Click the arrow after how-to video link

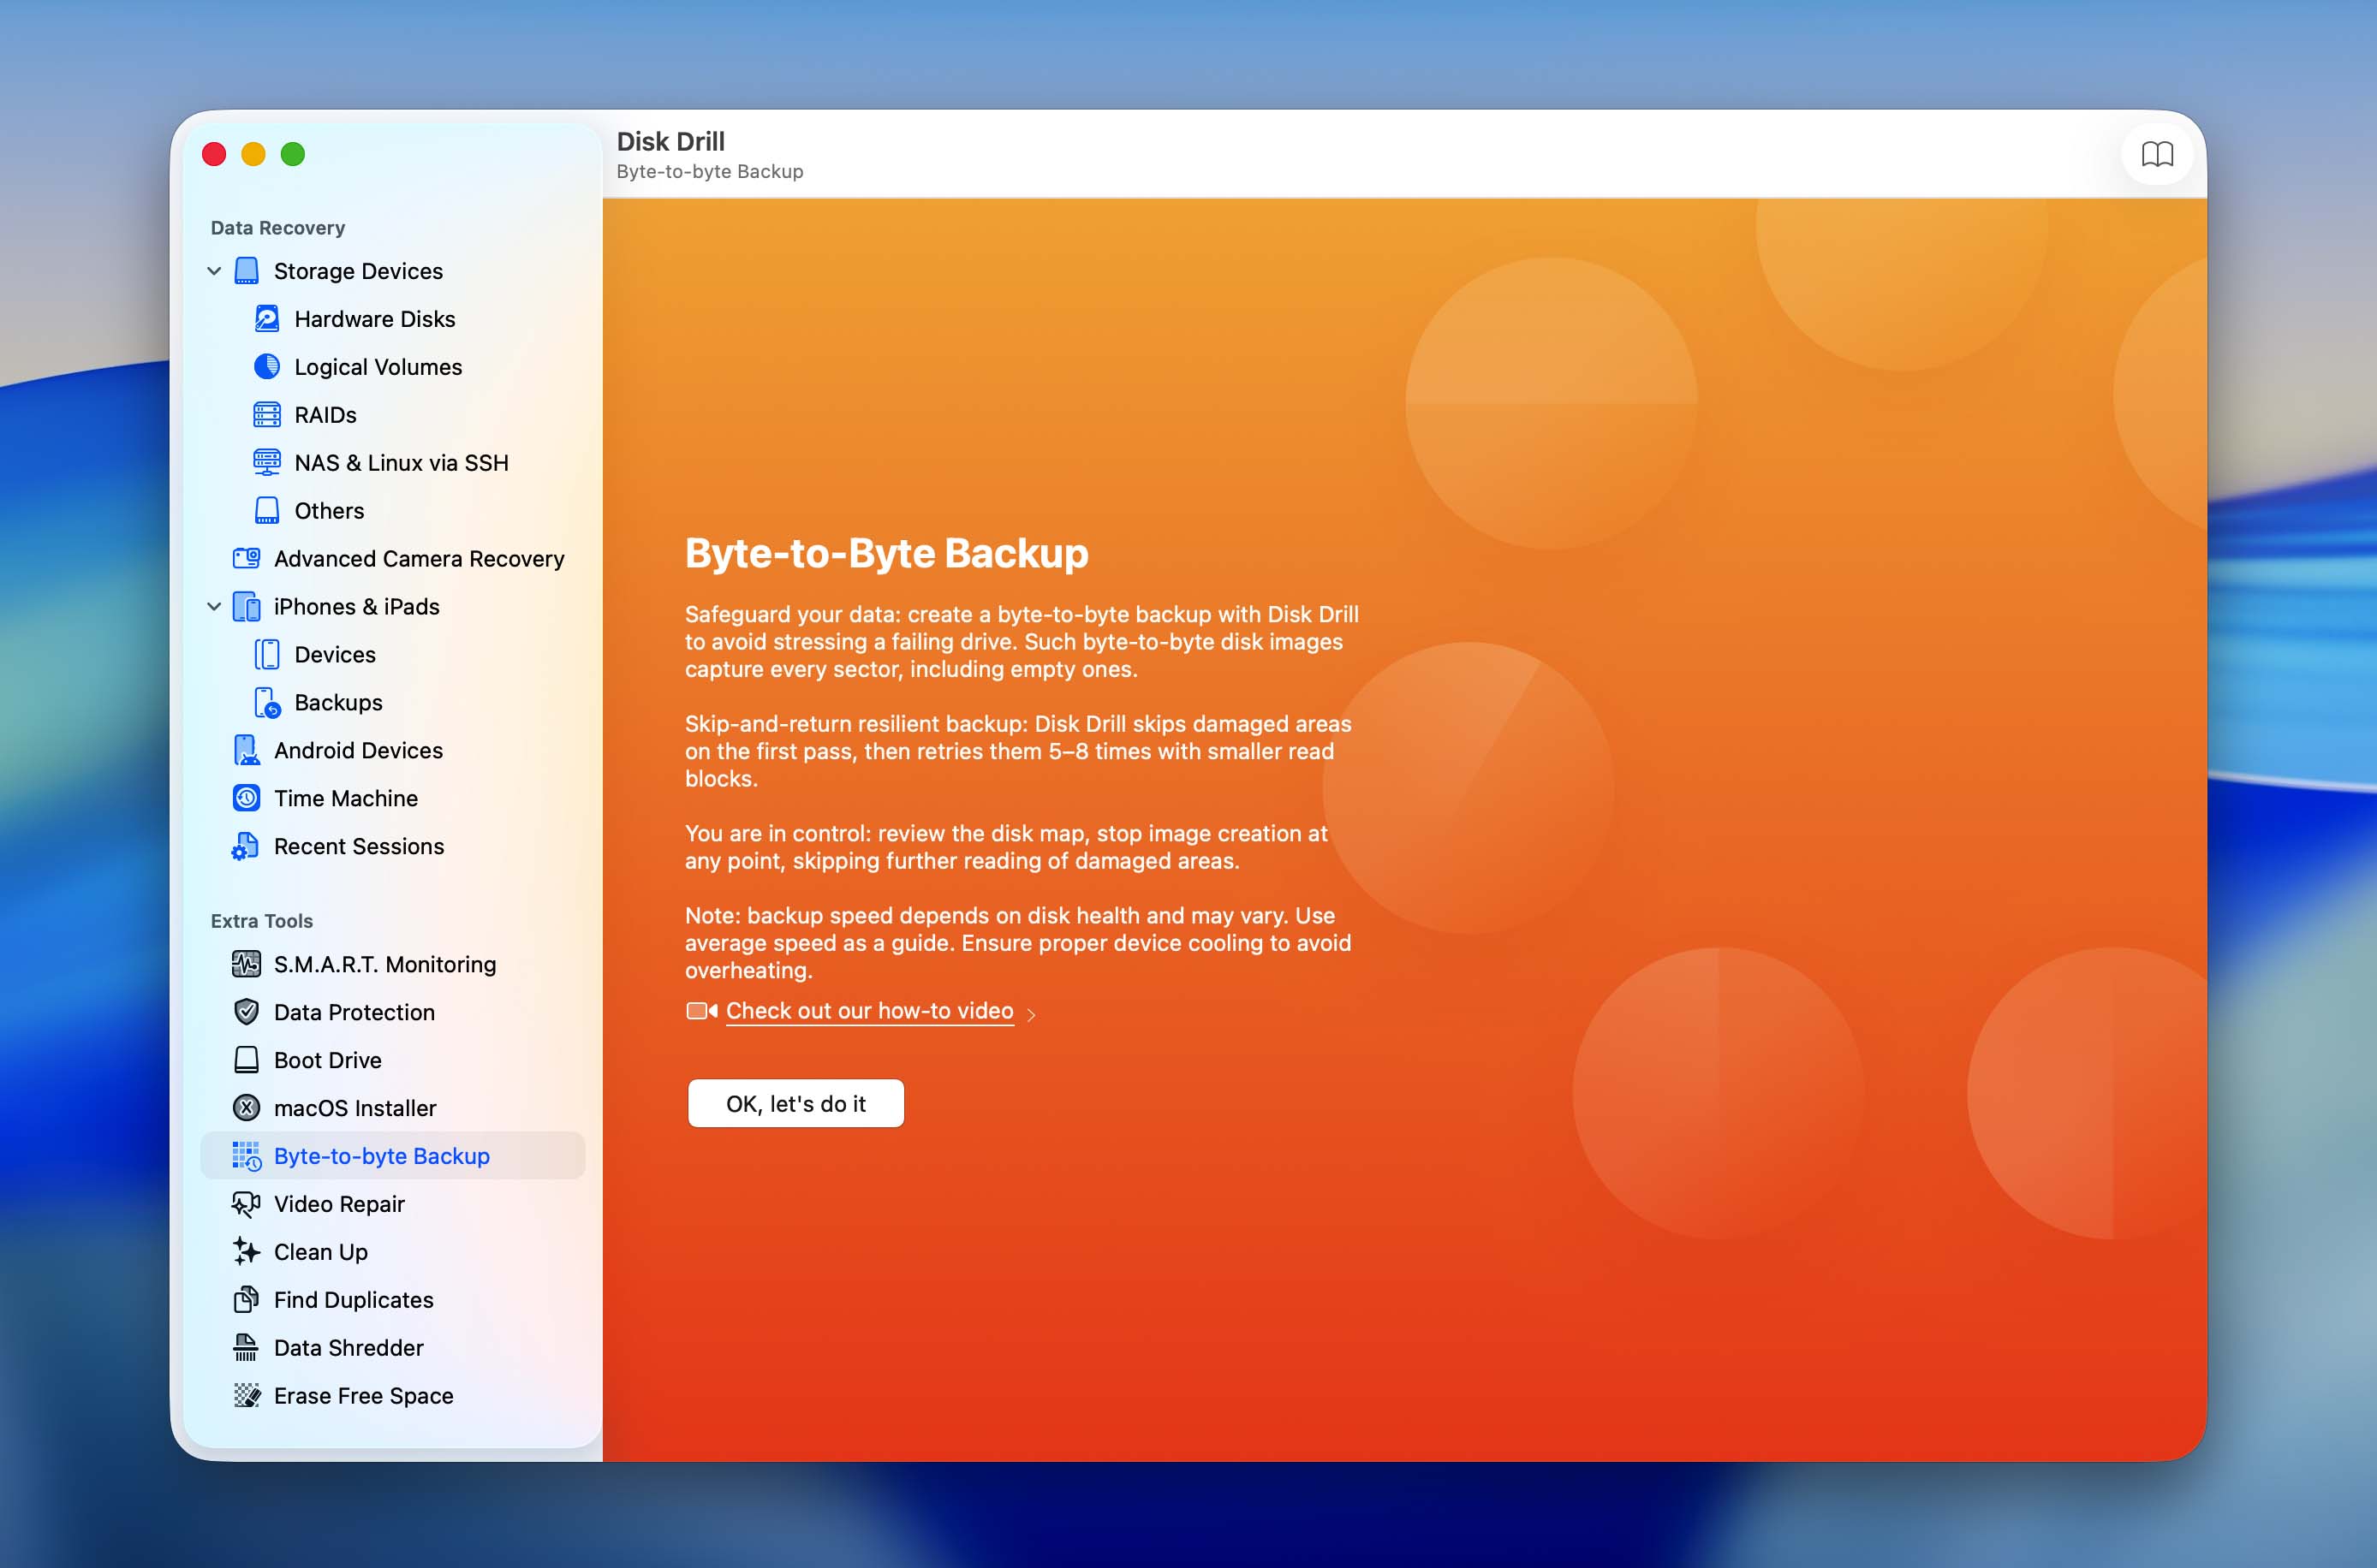pos(1032,1015)
